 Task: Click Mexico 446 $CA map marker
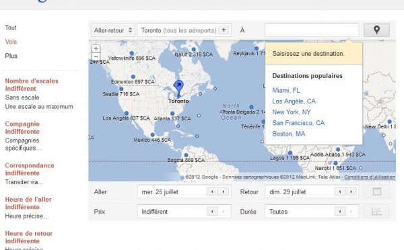coord(153,135)
